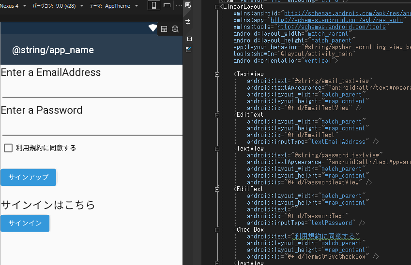Click the android:id="@+id/TermsOfSvcCheckBox" line
The width and height of the screenshot is (411, 265).
313,257
